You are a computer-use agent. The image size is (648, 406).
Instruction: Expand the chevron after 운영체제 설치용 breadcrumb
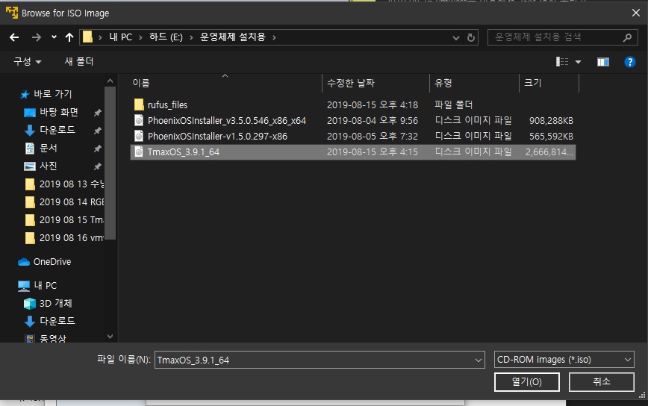[x=274, y=37]
